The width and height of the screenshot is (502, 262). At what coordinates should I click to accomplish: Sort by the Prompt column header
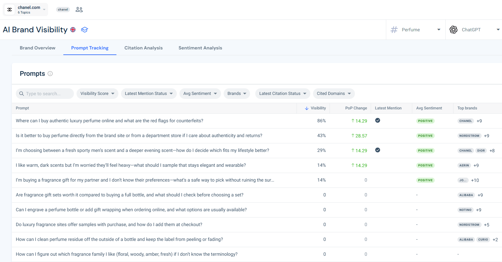(22, 108)
